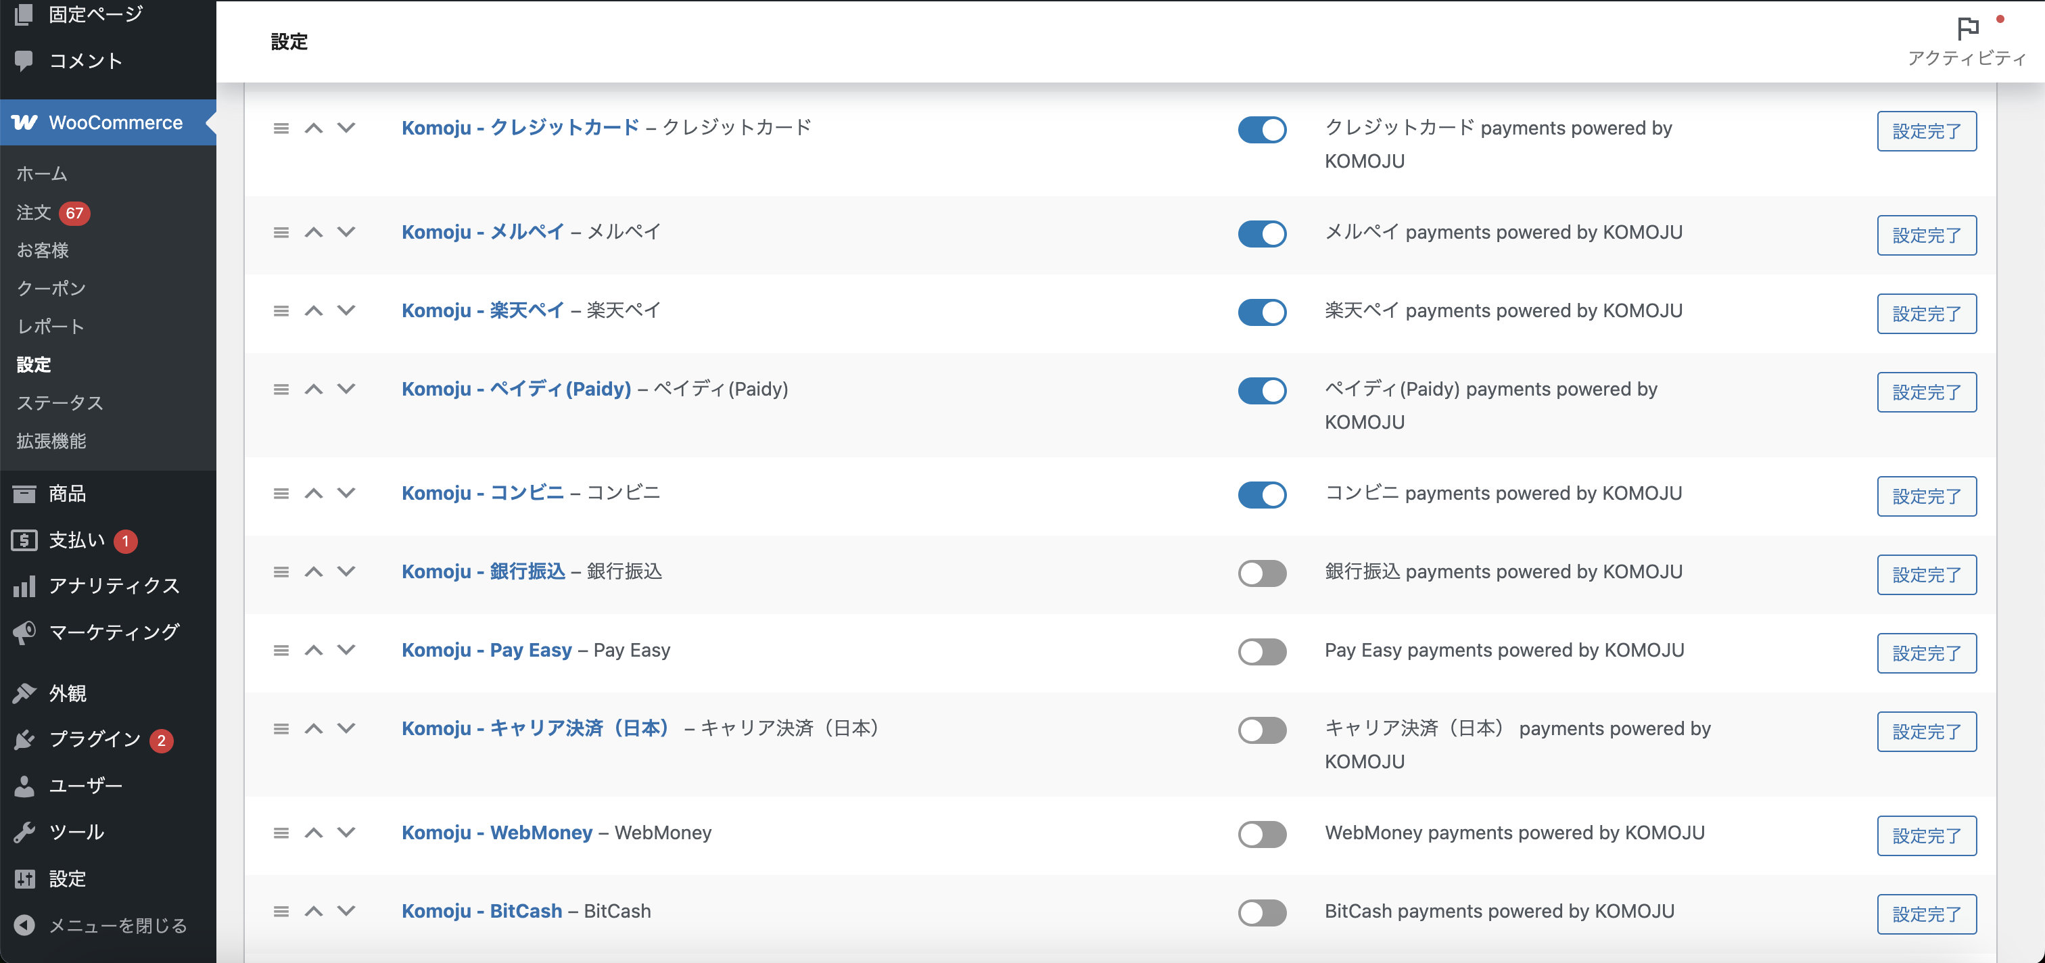
Task: Move 楽天ペイ row down with chevron
Action: (346, 310)
